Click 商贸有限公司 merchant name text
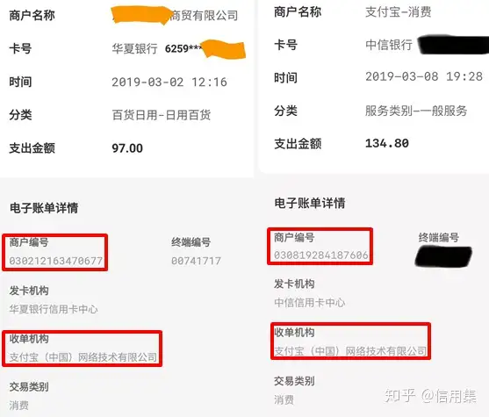The image size is (489, 417). [x=205, y=15]
